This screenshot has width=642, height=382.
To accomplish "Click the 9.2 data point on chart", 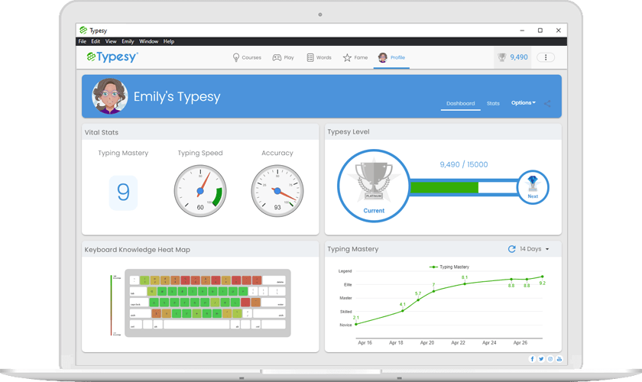I will click(543, 277).
